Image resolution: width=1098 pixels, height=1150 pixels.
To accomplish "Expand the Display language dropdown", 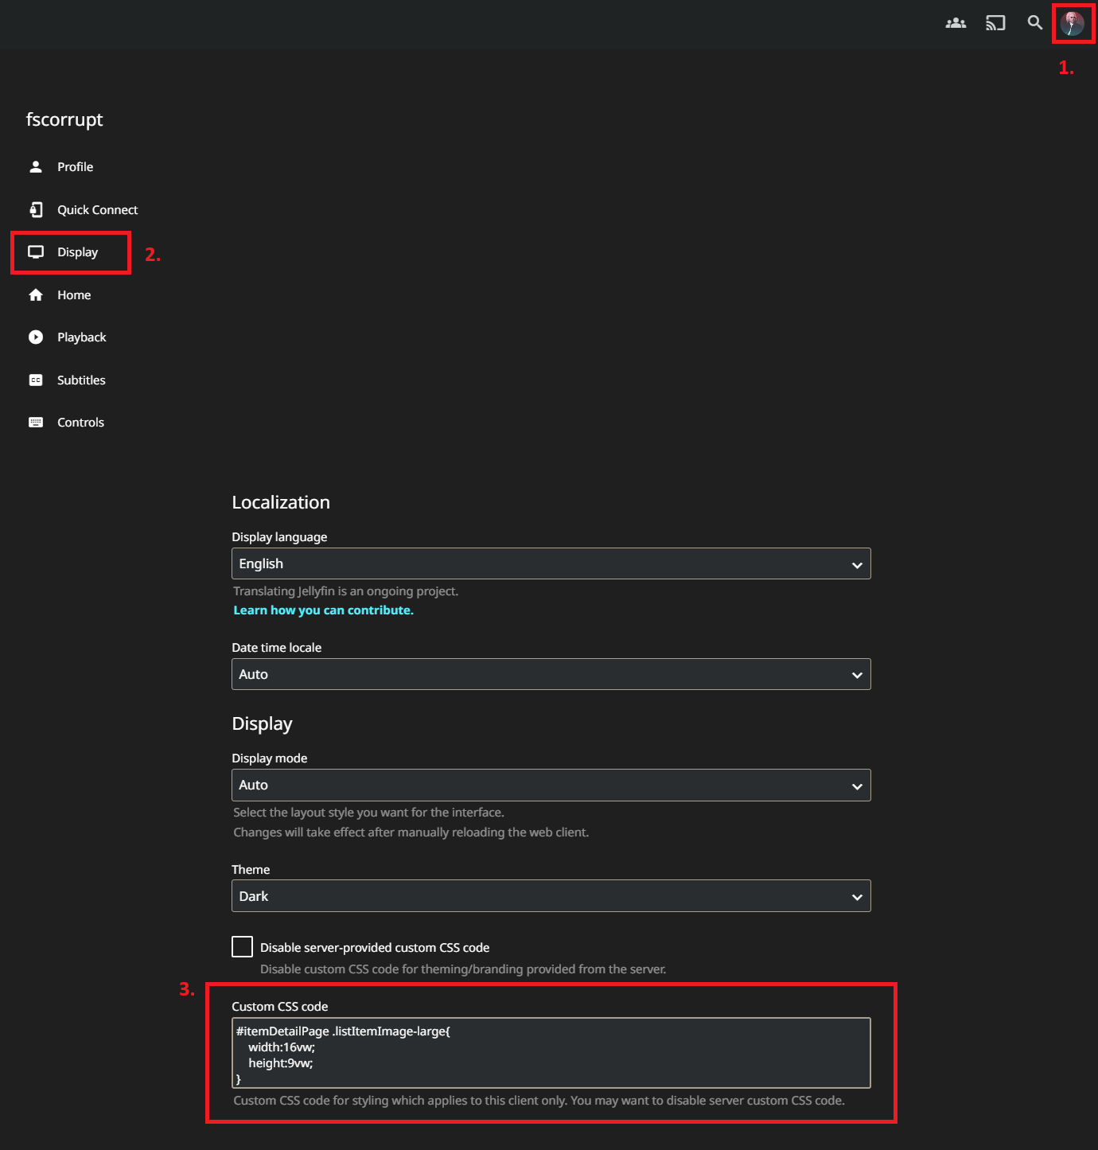I will (x=551, y=563).
